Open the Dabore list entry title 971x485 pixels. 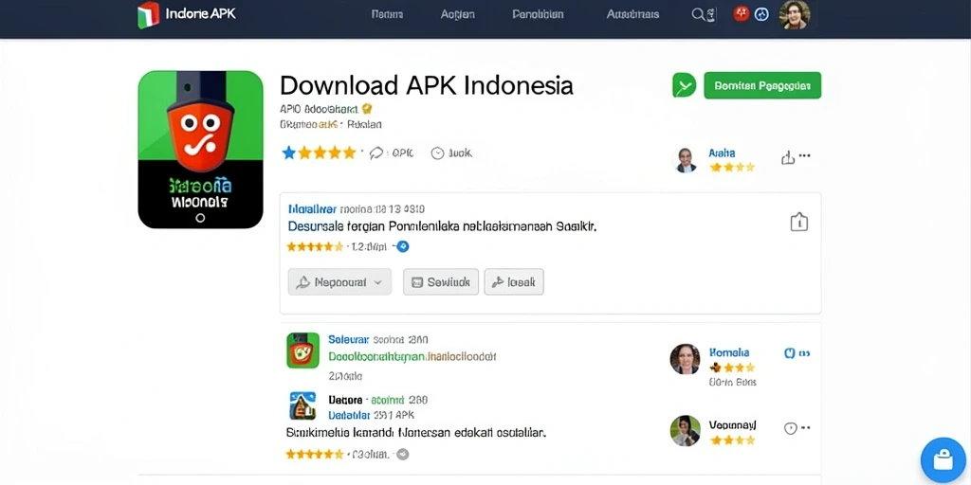[345, 401]
